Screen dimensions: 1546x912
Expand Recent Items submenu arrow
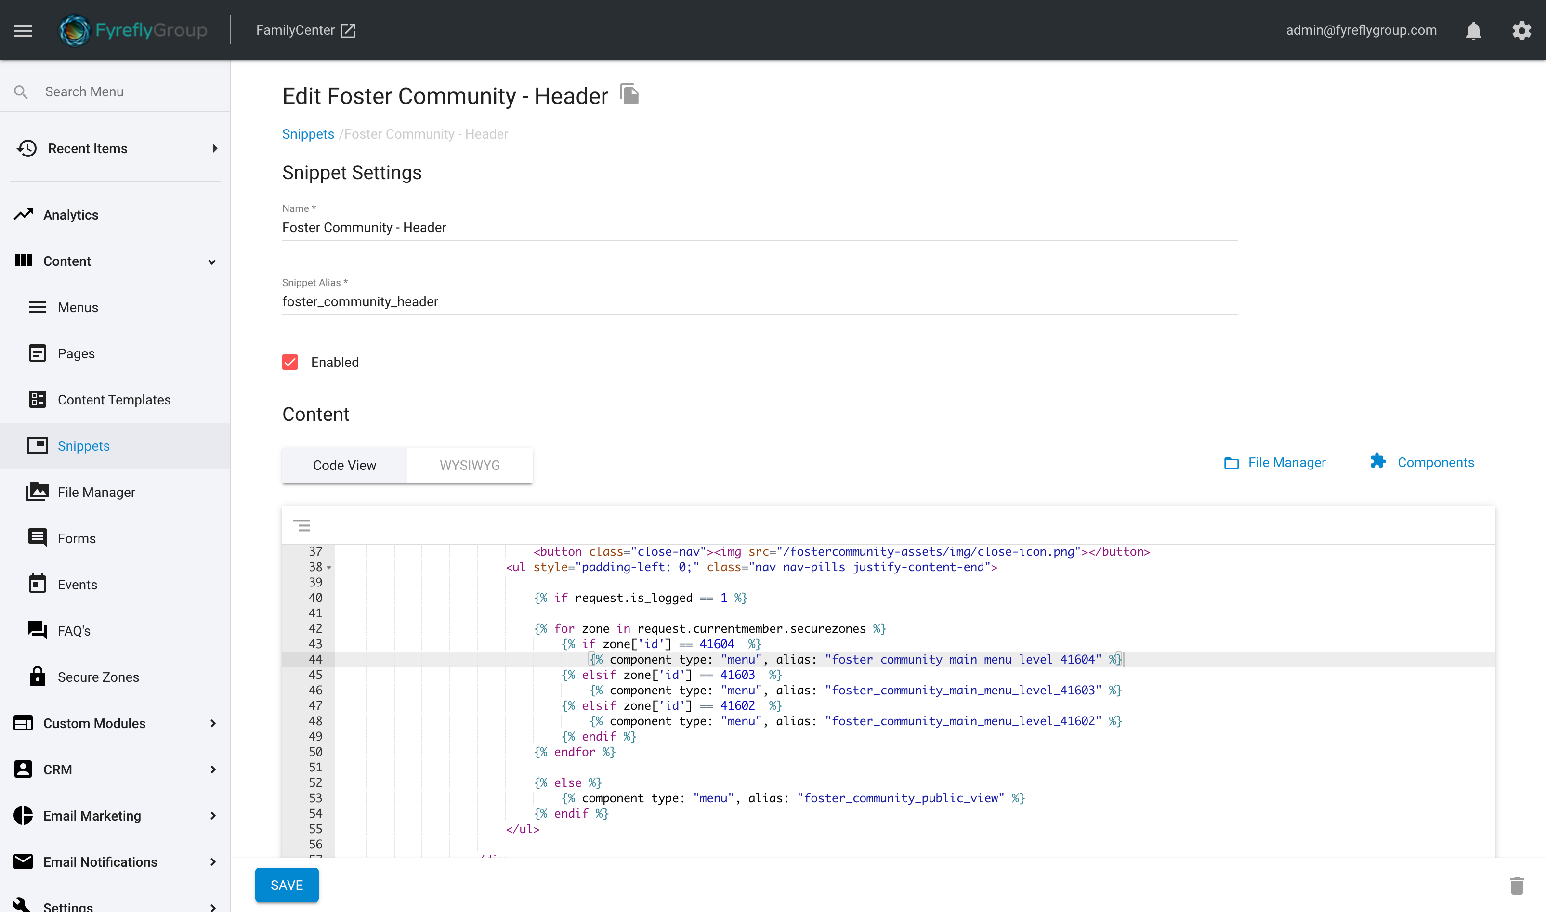click(214, 148)
